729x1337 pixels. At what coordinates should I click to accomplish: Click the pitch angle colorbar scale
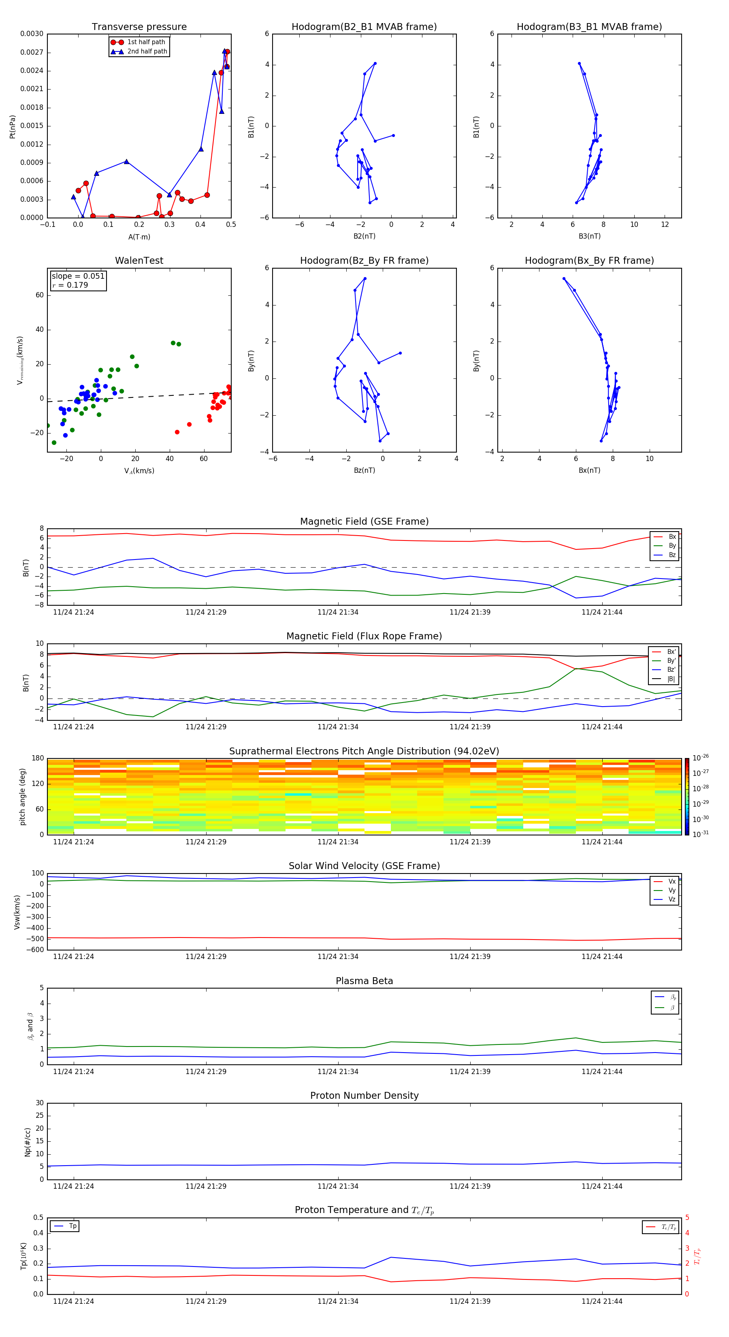(687, 797)
